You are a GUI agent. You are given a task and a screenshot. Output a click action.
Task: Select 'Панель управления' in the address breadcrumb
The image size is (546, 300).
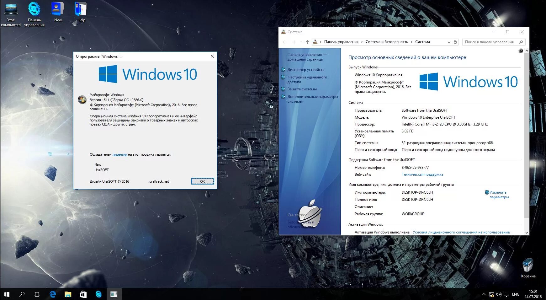(341, 42)
